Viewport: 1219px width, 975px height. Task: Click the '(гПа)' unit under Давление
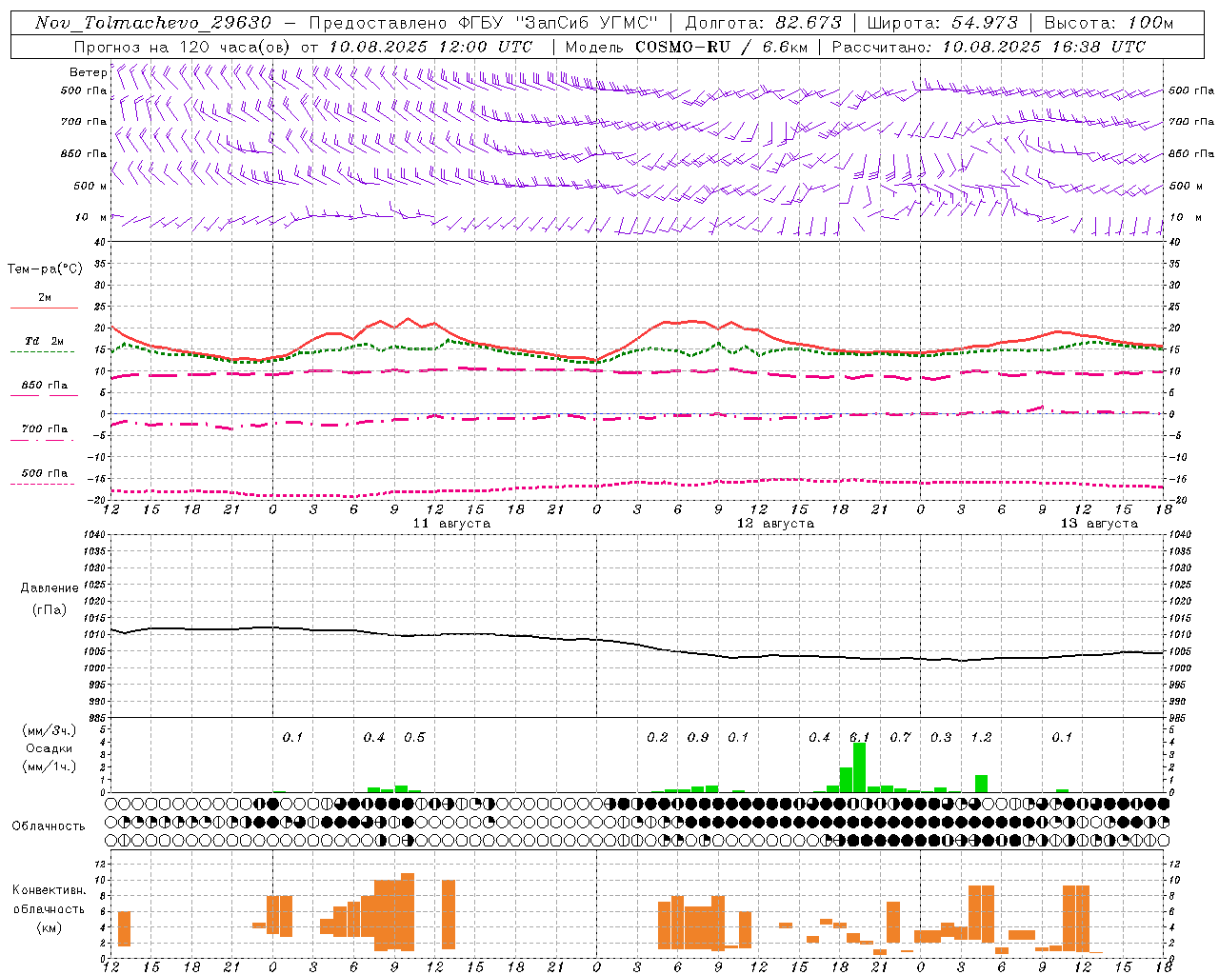tap(50, 610)
